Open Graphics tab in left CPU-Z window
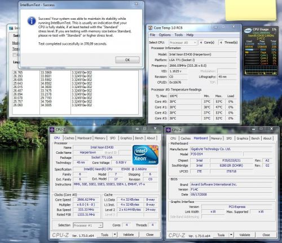The width and height of the screenshot is (282, 243). [126, 138]
